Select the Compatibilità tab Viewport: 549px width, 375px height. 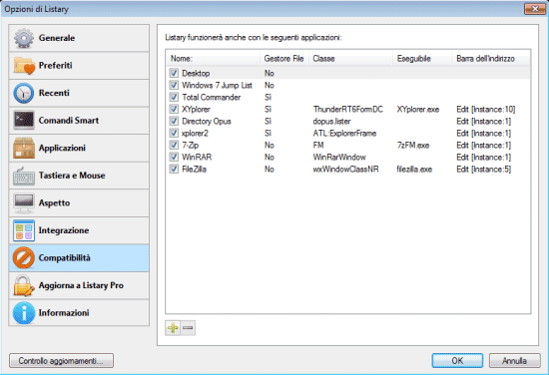79,257
